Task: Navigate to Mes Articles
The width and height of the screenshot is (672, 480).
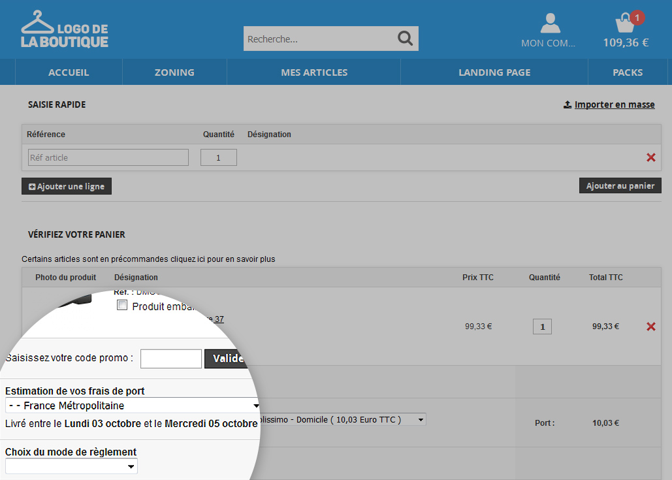Action: [x=314, y=72]
